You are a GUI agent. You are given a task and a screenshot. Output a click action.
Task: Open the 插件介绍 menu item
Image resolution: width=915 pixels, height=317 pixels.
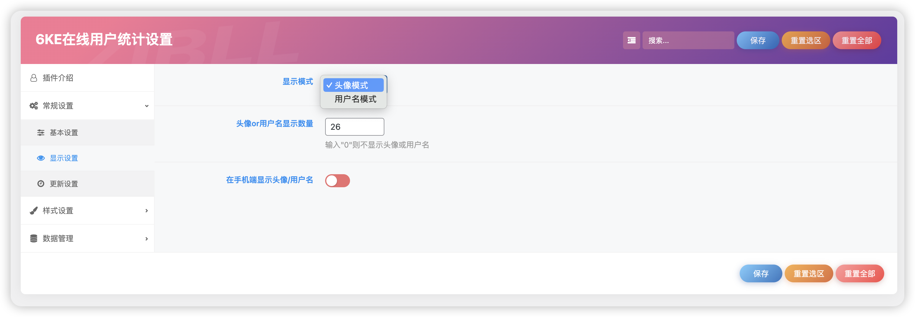point(58,78)
